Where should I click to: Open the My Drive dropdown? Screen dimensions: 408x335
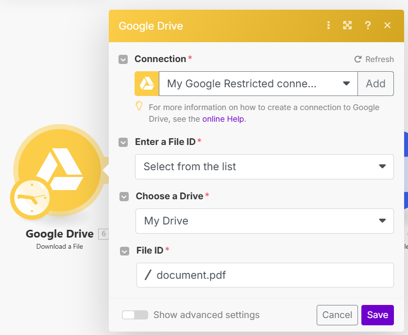(264, 221)
